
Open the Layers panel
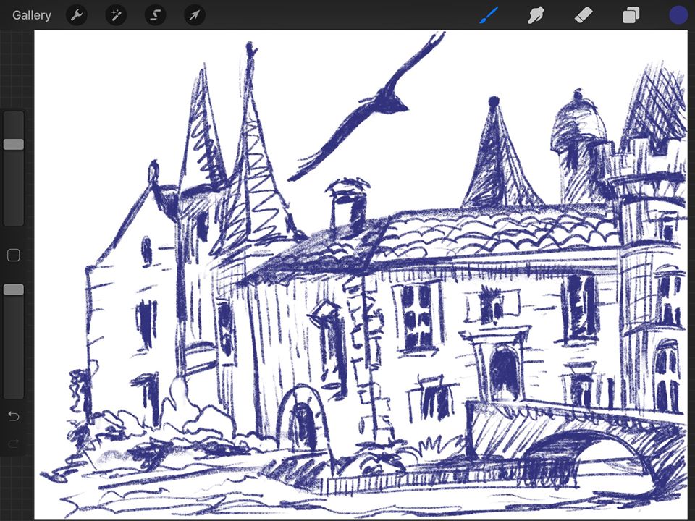click(x=631, y=15)
